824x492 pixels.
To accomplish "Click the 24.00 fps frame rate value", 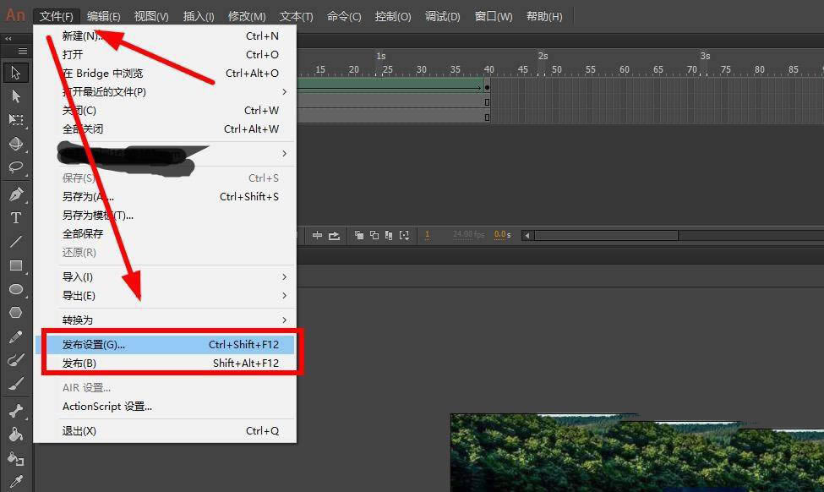I will point(468,234).
